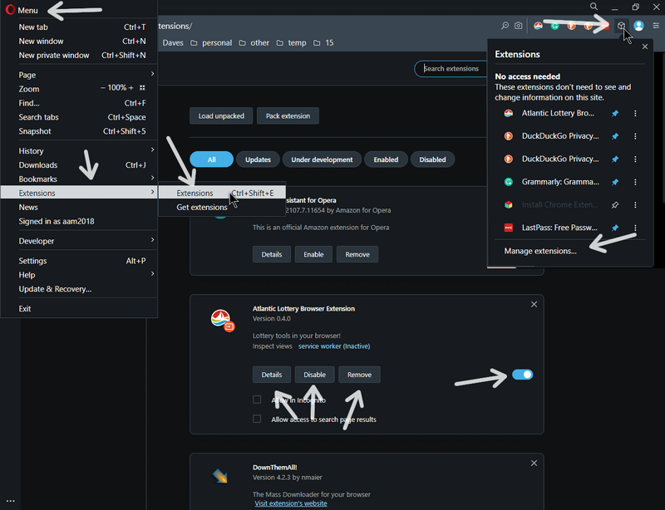
Task: Expand the Help submenu
Action: pyautogui.click(x=79, y=275)
